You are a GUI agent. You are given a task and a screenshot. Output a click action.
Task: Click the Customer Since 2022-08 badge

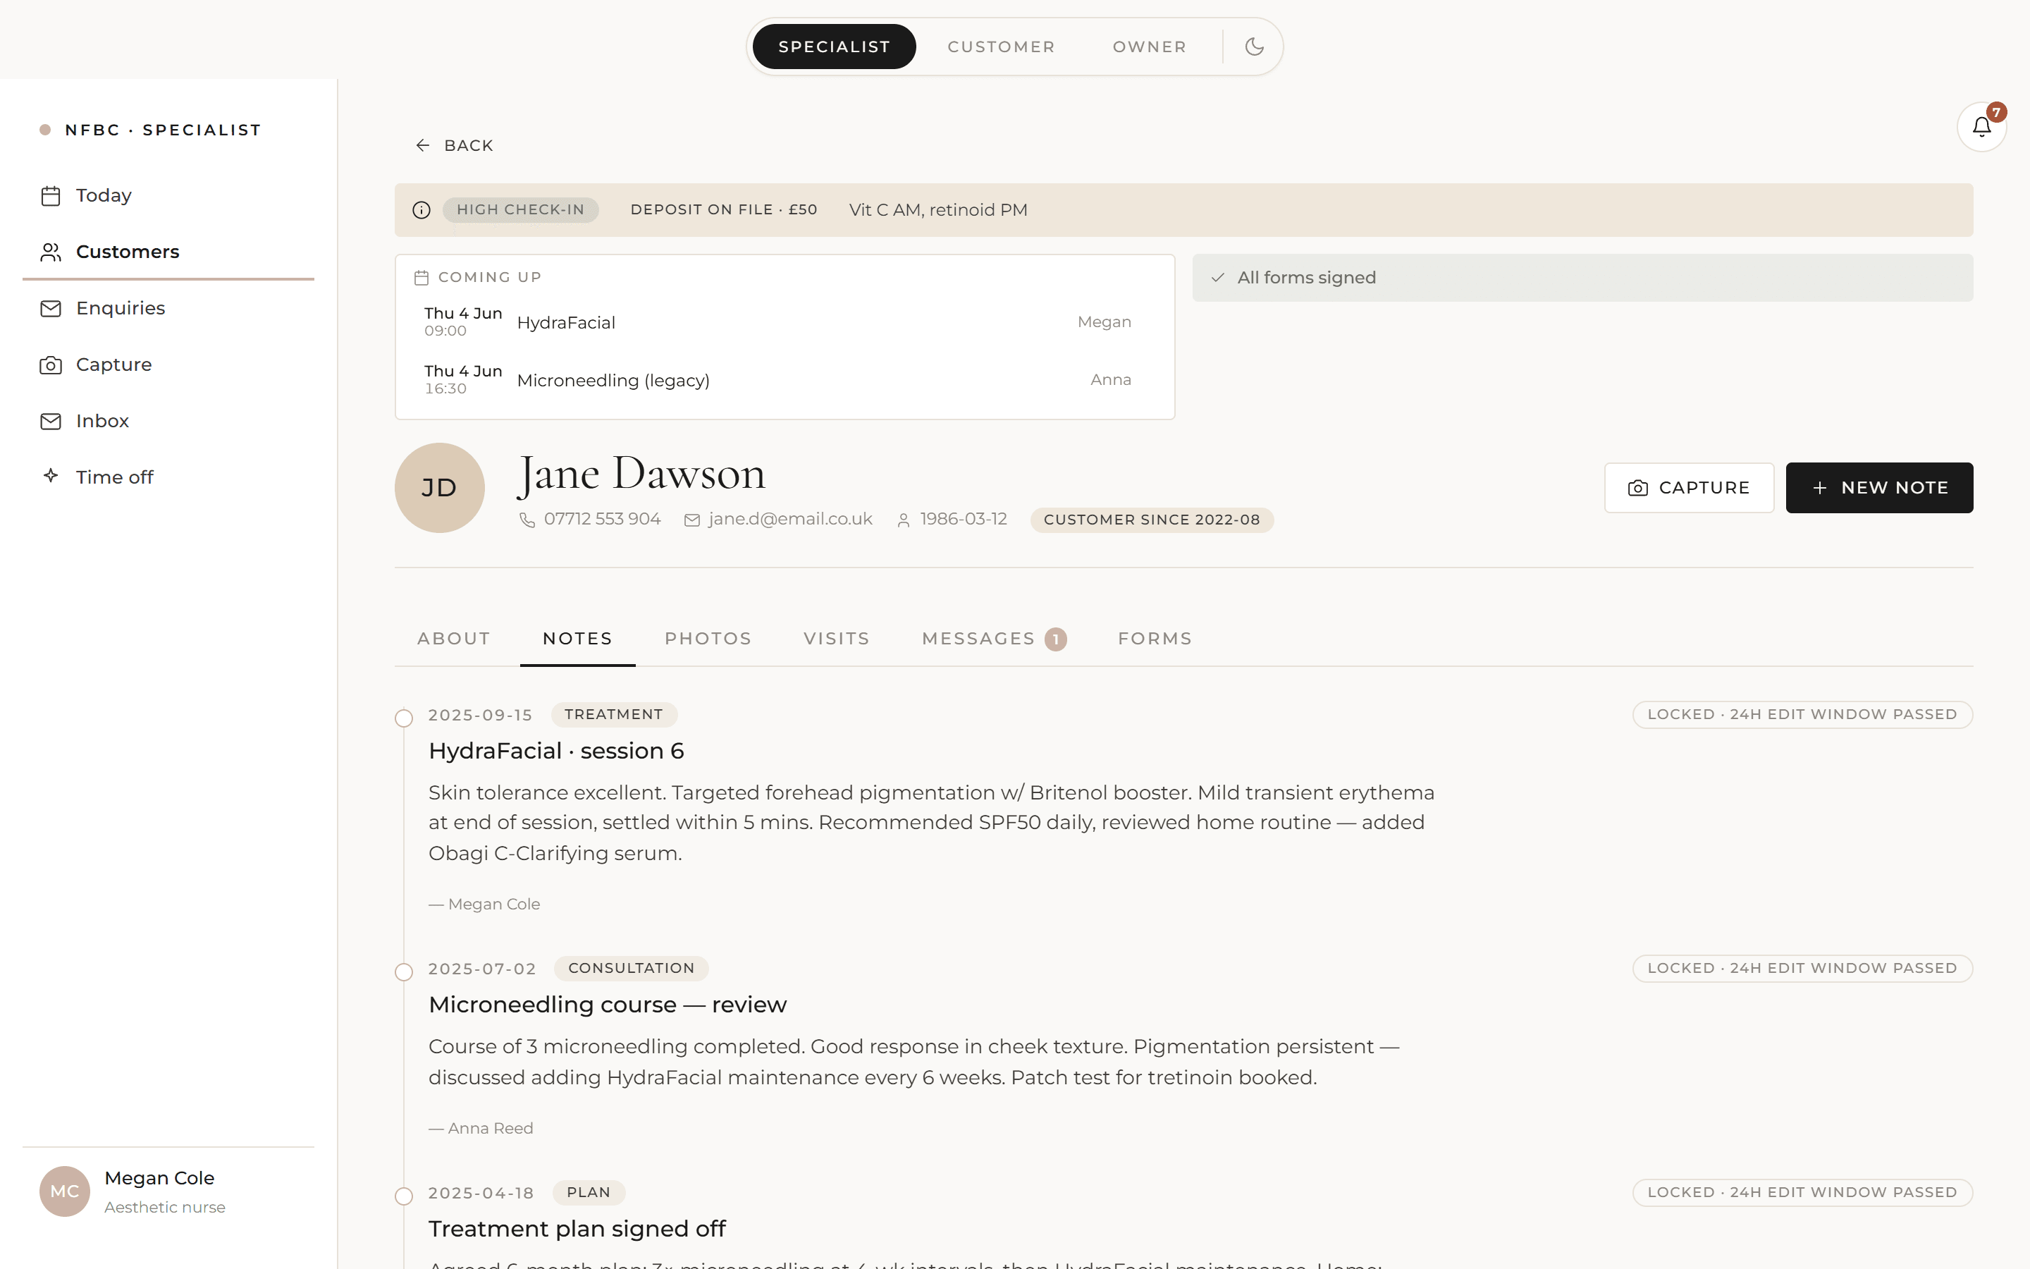pyautogui.click(x=1152, y=520)
